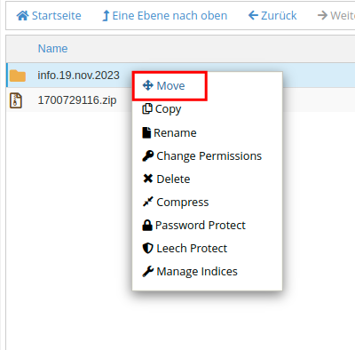
Task: Click the padlock icon next to Password Protect
Action: coord(147,225)
